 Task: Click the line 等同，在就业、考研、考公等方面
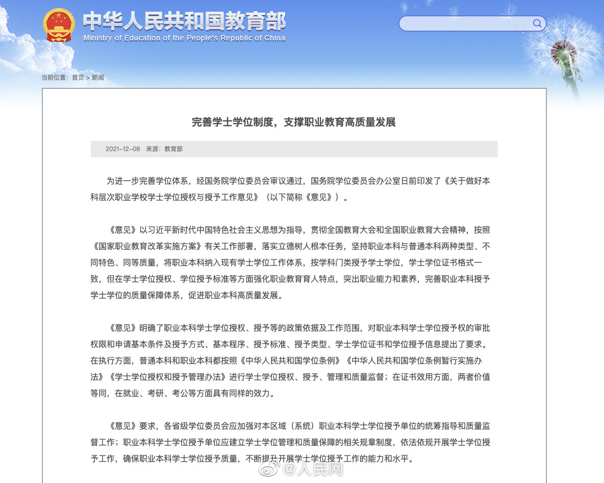[183, 393]
